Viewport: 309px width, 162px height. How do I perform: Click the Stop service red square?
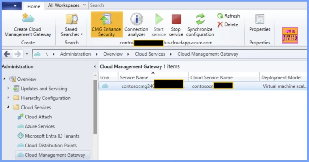(176, 19)
